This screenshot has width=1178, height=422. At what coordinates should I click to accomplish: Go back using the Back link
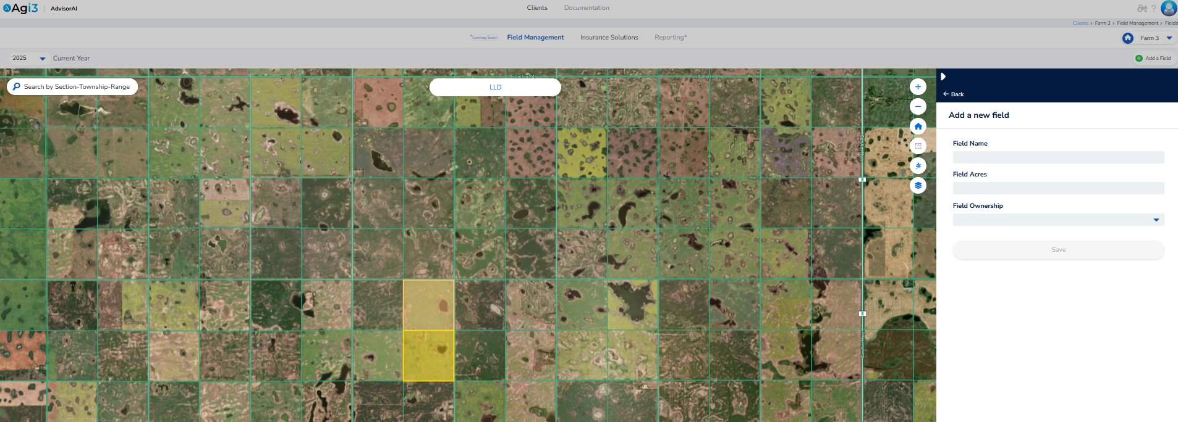(954, 94)
